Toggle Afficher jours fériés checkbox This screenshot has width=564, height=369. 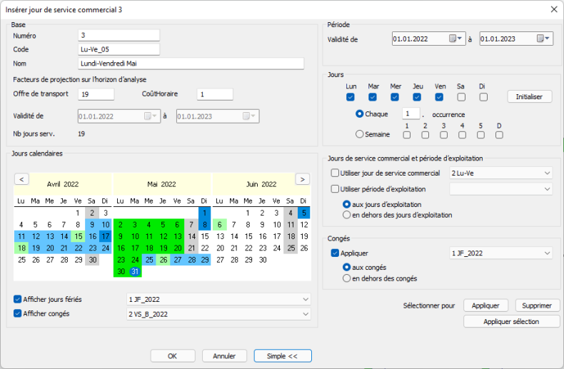click(x=18, y=299)
